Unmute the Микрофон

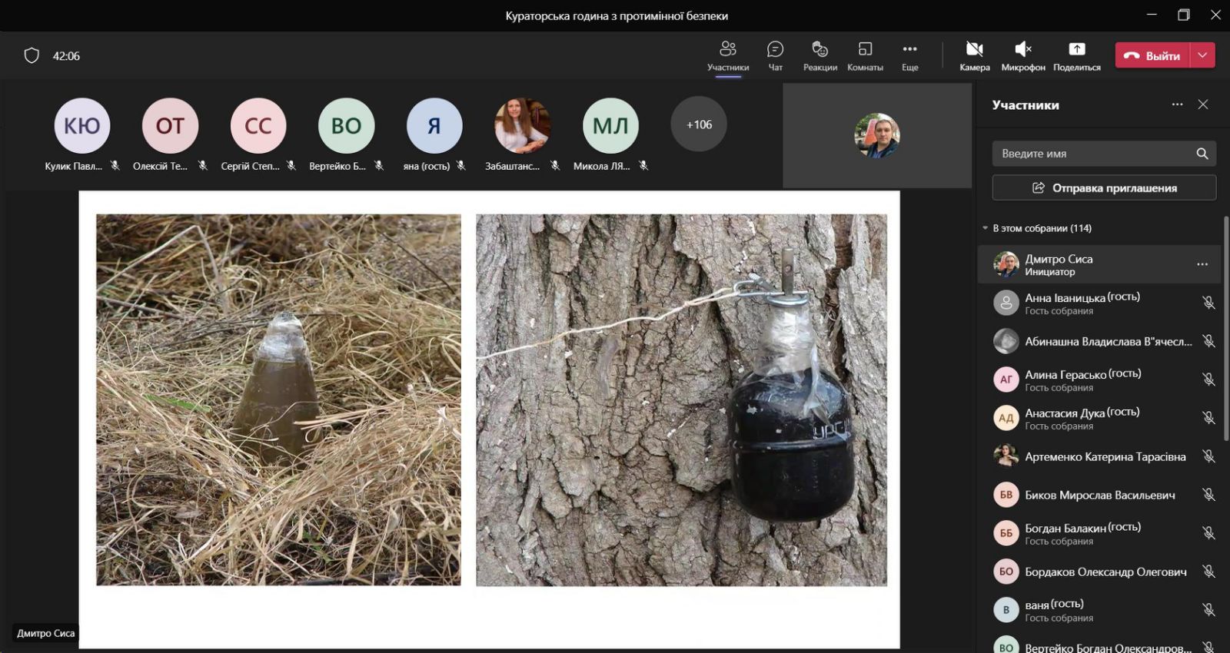point(1022,55)
